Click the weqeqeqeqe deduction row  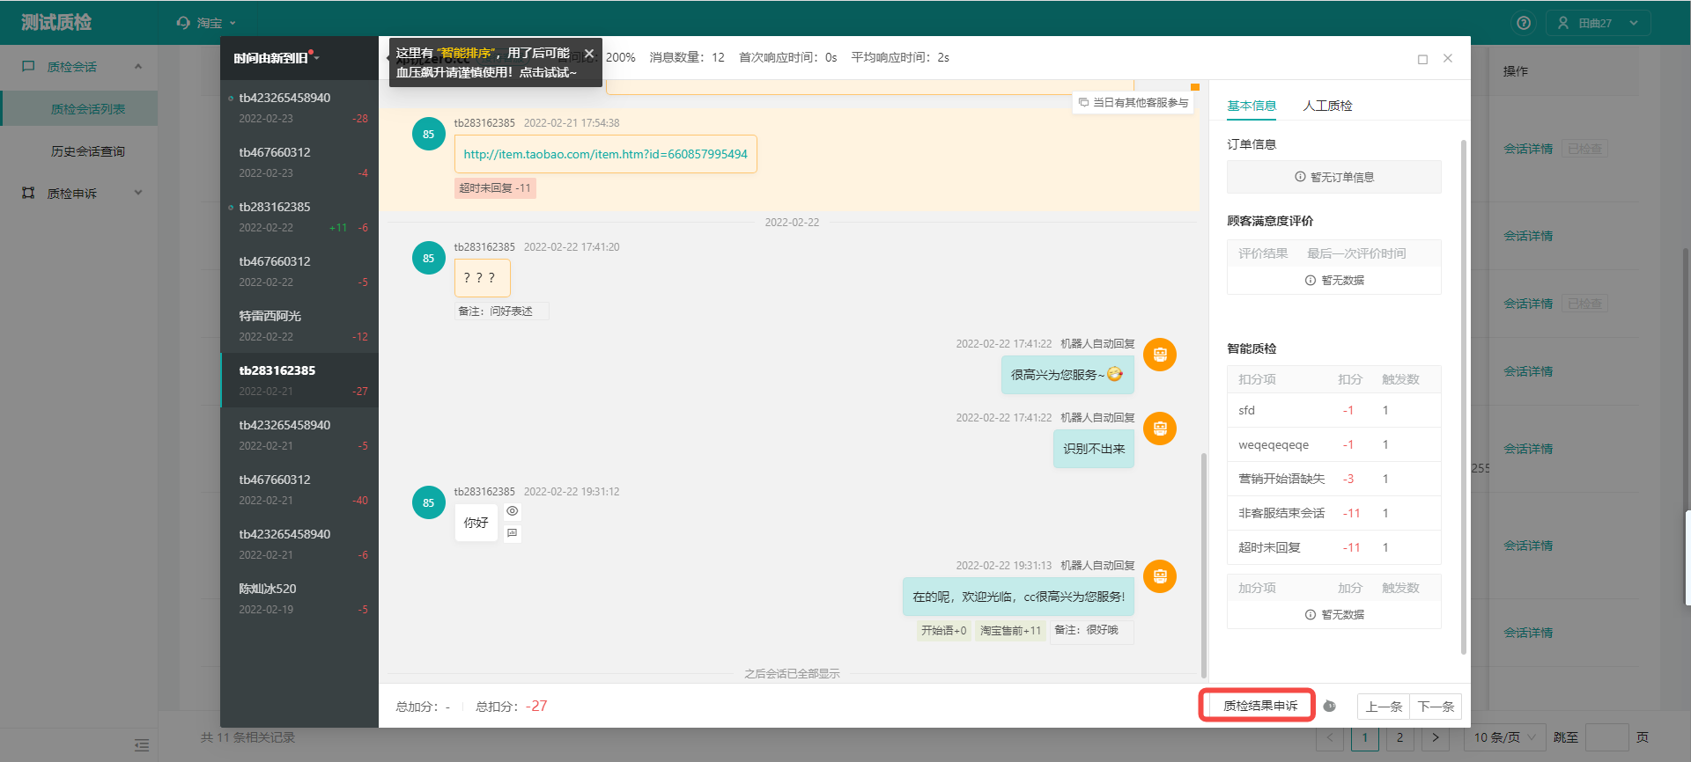point(1333,444)
